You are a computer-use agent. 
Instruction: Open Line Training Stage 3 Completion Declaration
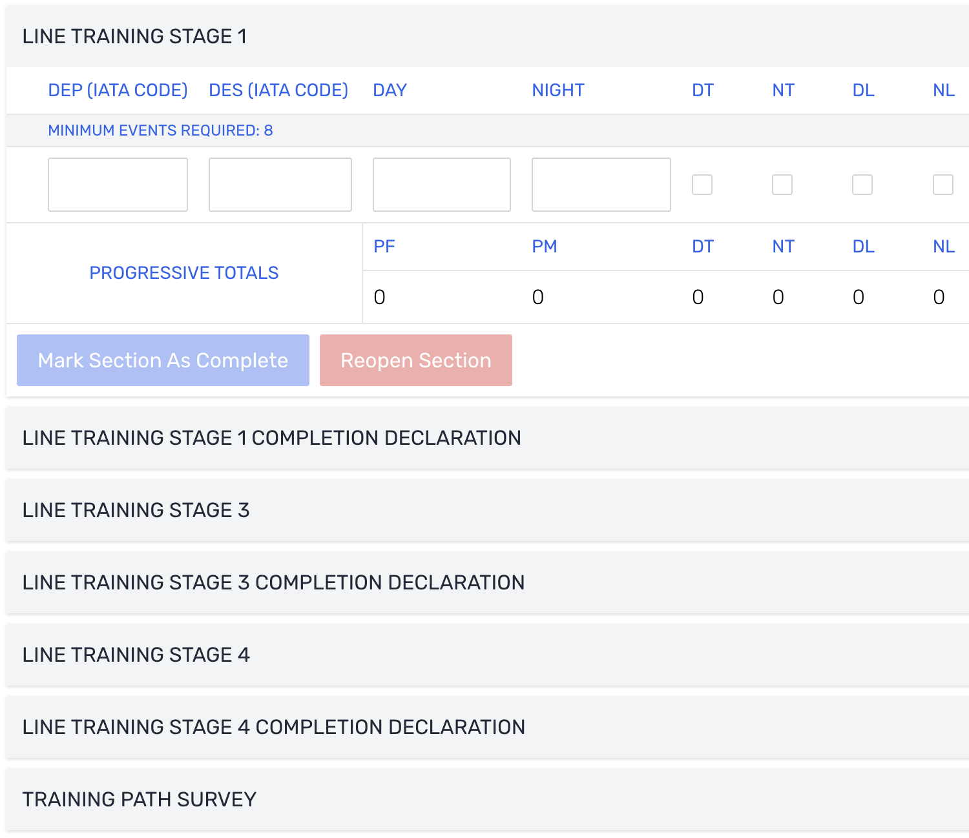273,582
